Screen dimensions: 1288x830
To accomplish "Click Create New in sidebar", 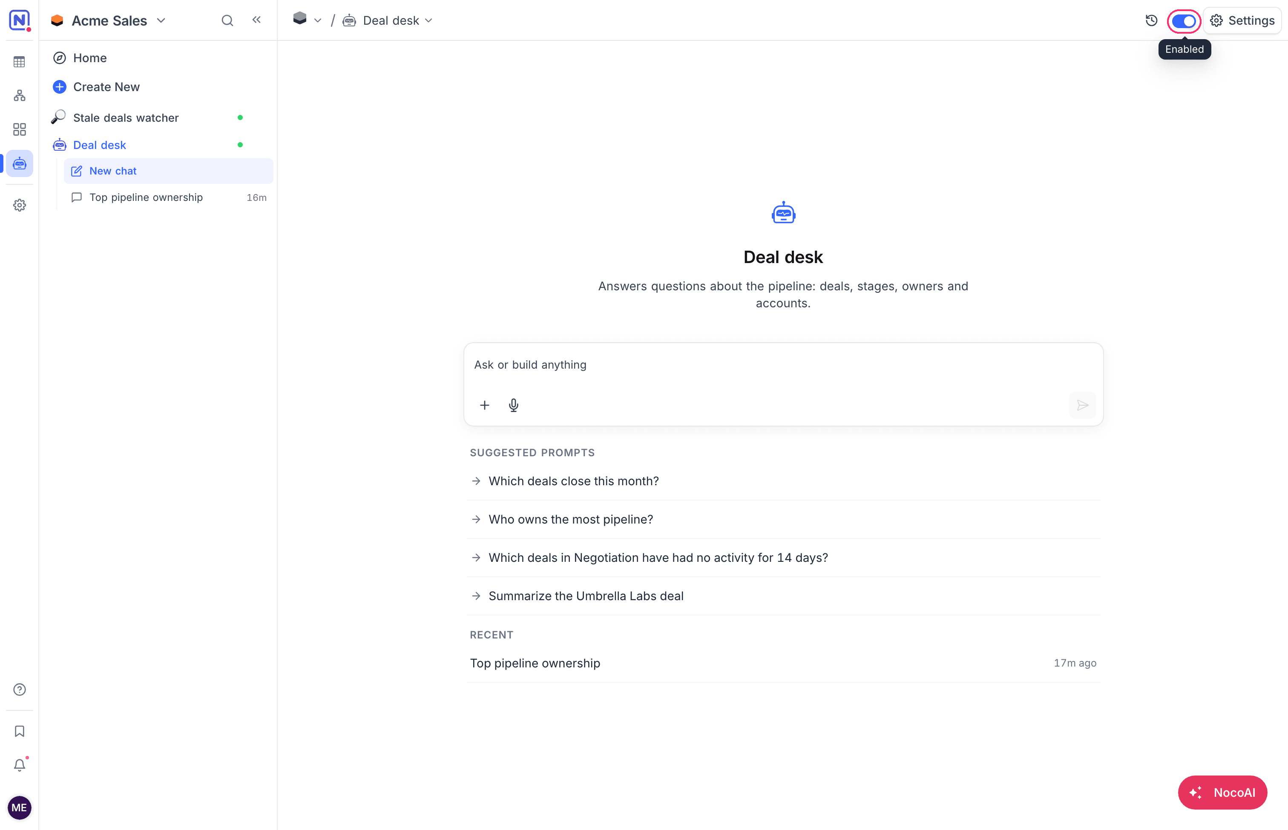I will pos(158,87).
